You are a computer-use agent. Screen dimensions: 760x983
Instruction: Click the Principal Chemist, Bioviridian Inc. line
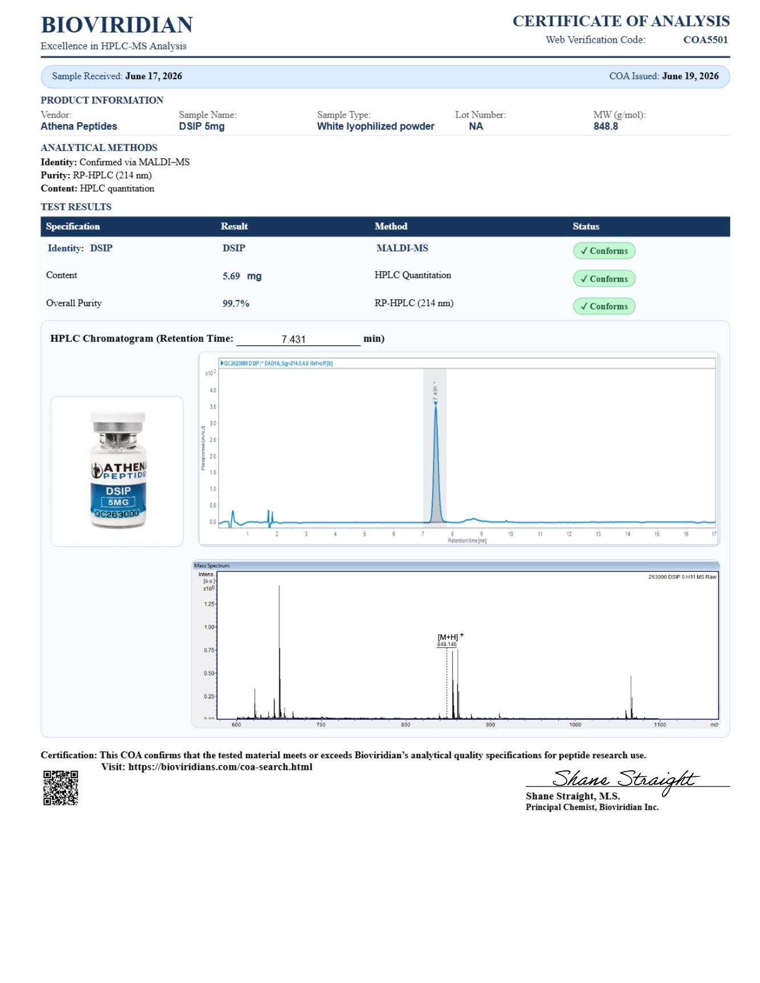[x=592, y=807]
